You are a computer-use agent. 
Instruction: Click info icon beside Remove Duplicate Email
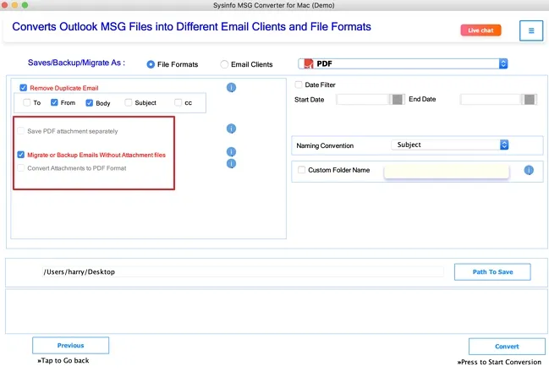click(231, 87)
